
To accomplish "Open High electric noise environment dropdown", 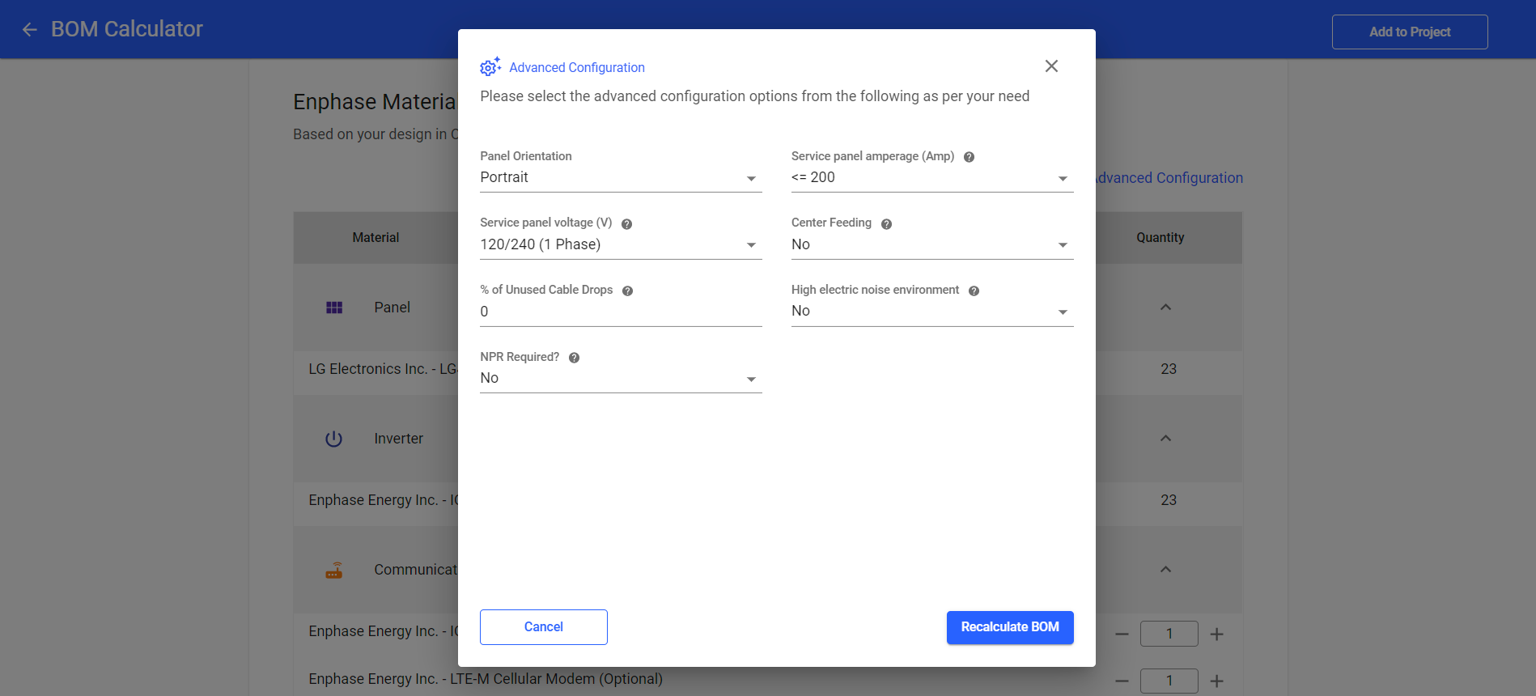I will 931,312.
